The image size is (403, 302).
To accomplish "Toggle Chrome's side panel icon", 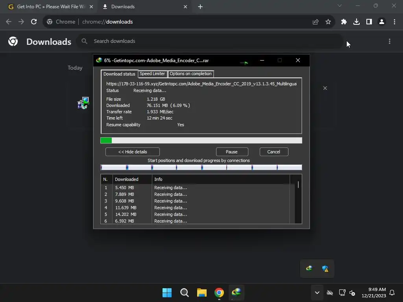I will tap(369, 22).
